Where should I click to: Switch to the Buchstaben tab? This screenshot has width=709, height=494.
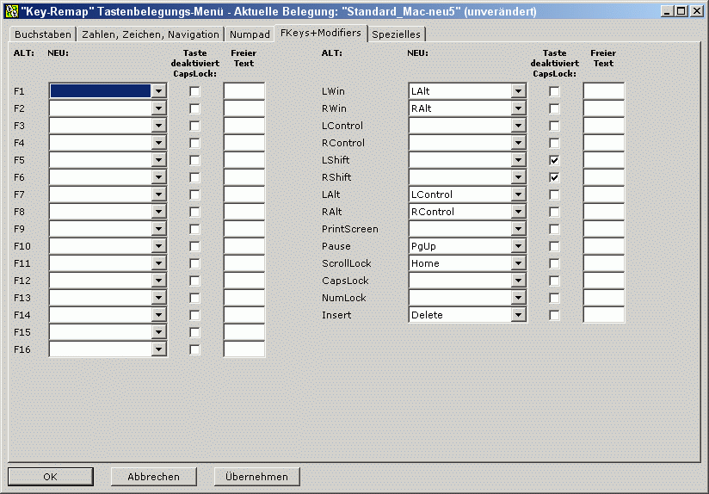[x=42, y=35]
